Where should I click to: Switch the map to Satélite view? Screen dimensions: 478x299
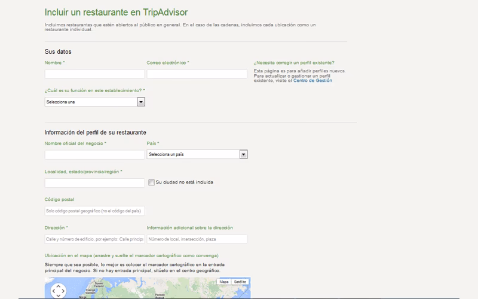(x=240, y=282)
